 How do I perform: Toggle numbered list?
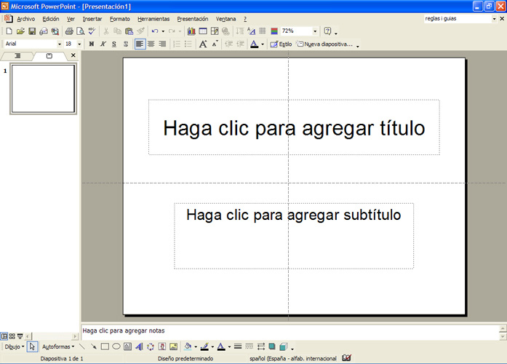click(177, 44)
